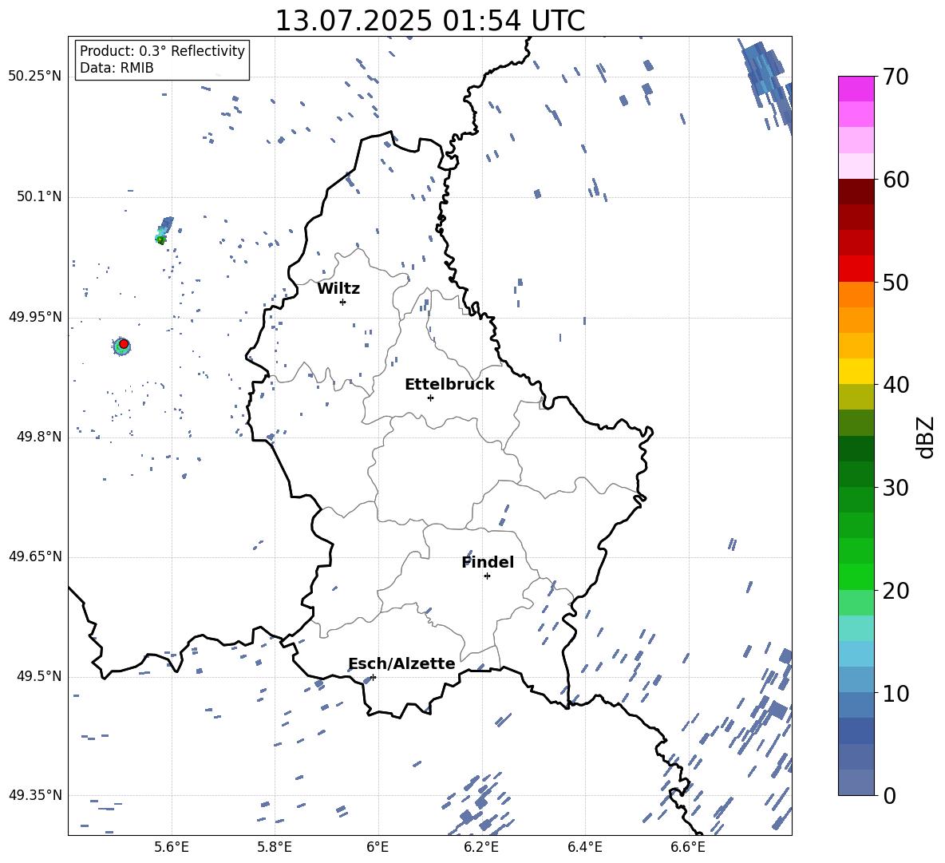This screenshot has height=863, width=945.
Task: Click the 49.65°N latitude label
Action: (35, 556)
